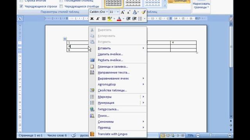Apply the red font color A button

[119, 19]
